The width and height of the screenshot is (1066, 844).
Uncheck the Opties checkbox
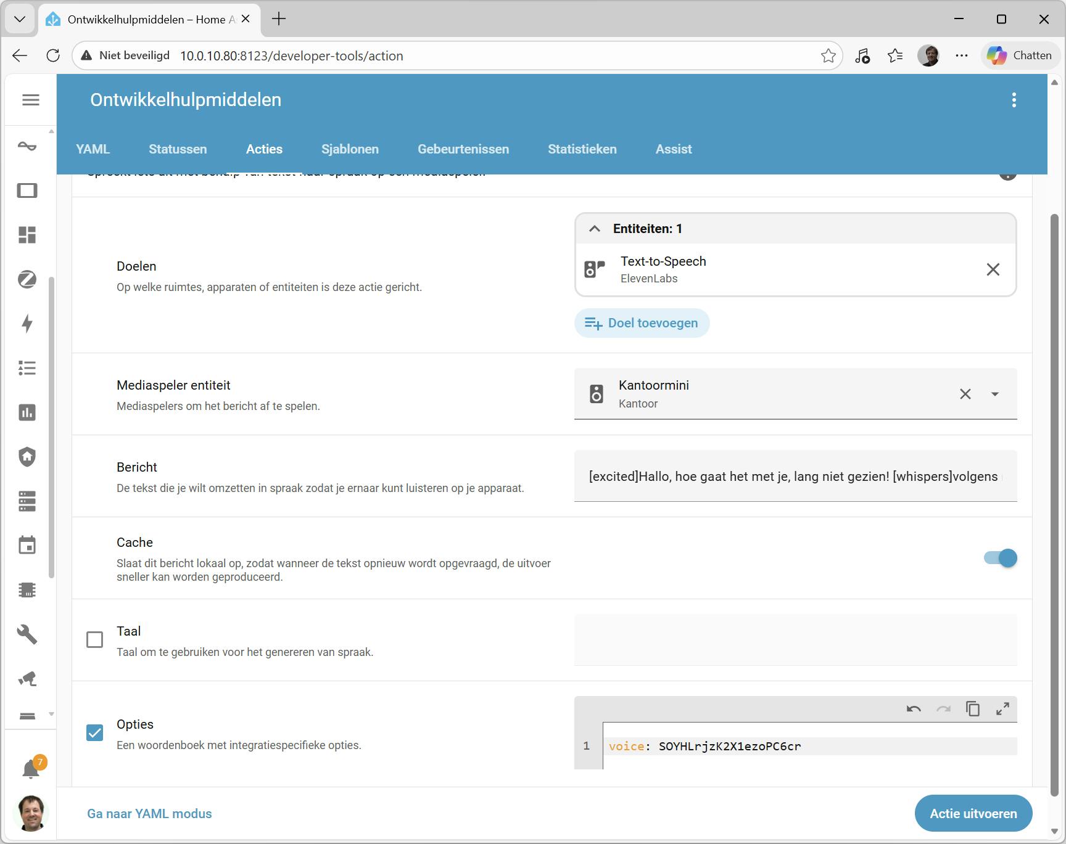click(95, 732)
